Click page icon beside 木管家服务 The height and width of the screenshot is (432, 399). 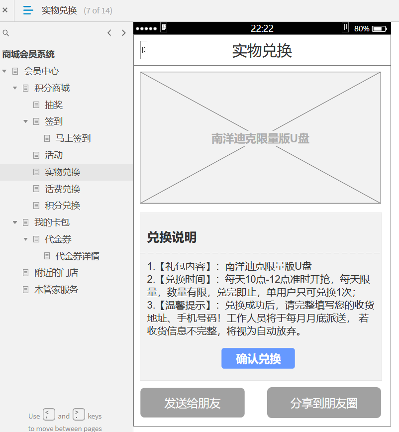click(x=25, y=290)
